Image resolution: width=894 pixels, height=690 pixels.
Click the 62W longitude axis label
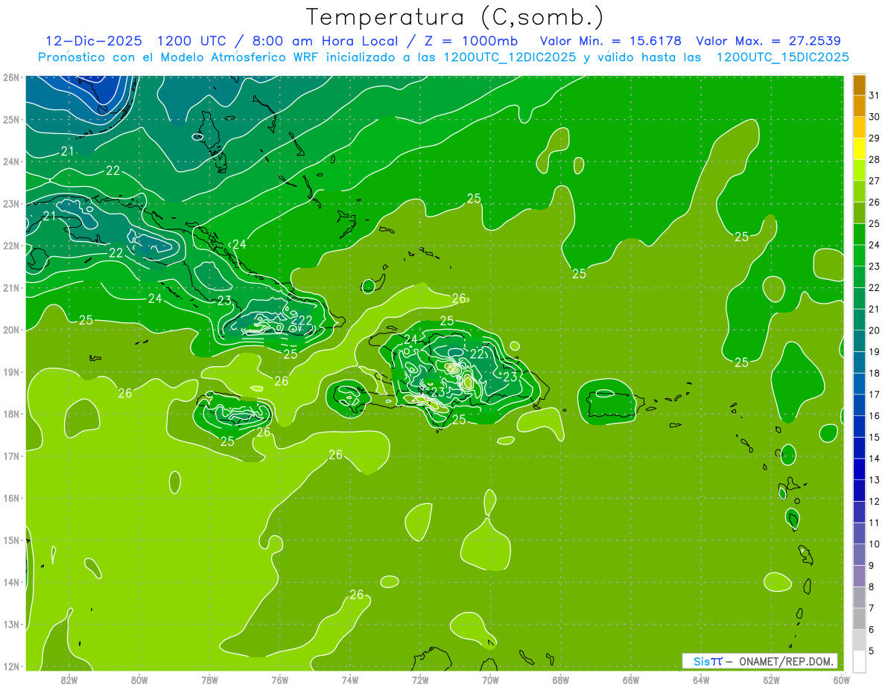point(771,680)
